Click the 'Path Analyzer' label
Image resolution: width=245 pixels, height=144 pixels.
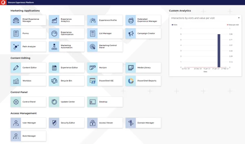pos(29,47)
